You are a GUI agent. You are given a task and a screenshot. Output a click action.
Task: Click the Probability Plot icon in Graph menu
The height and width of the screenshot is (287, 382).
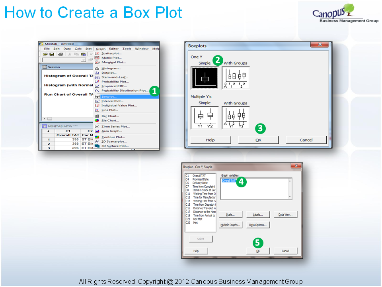[97, 81]
